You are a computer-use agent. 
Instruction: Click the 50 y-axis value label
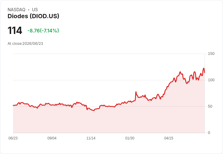pos(210,106)
